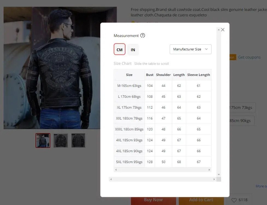The image size is (267, 205).
Task: Open the Manufacturer Size dropdown
Action: click(190, 49)
